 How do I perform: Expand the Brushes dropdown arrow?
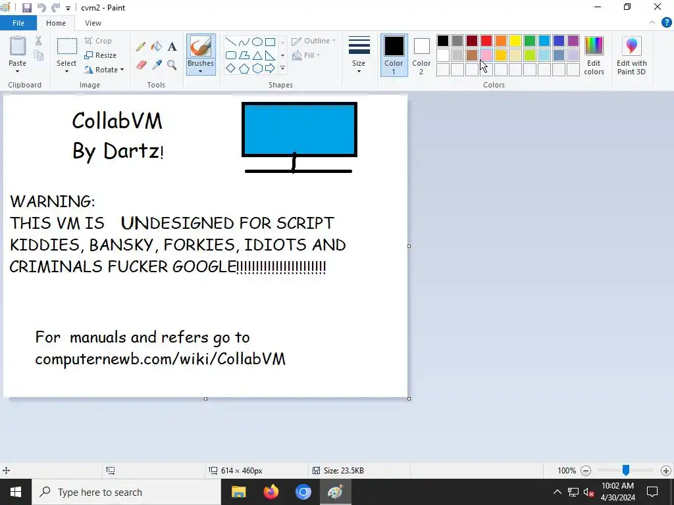201,71
